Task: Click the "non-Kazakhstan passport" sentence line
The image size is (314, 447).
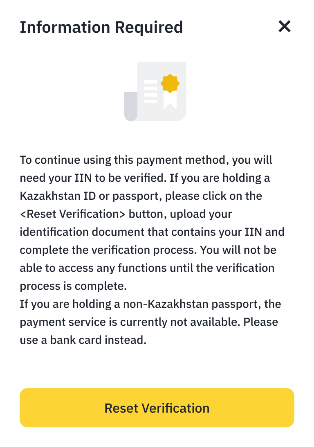Action: (x=150, y=304)
